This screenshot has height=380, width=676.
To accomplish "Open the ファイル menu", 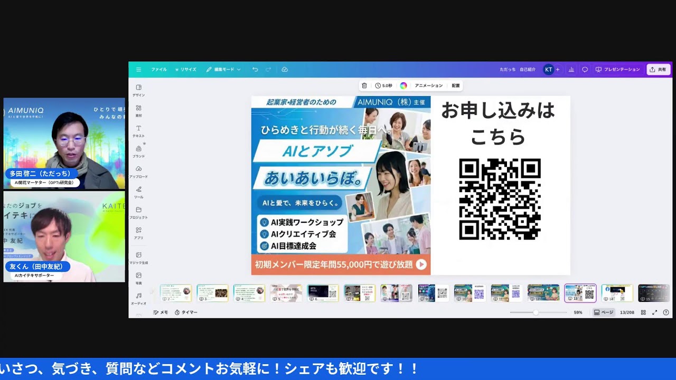I will click(x=159, y=70).
